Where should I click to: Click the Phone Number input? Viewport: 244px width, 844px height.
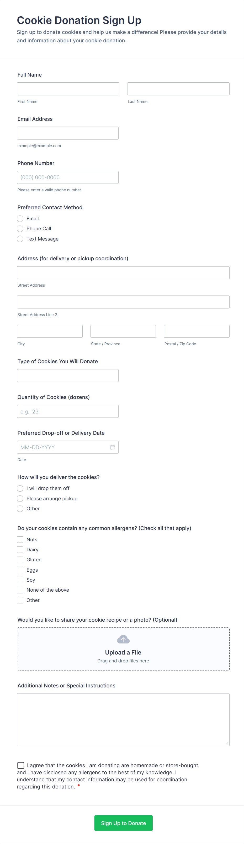(68, 177)
